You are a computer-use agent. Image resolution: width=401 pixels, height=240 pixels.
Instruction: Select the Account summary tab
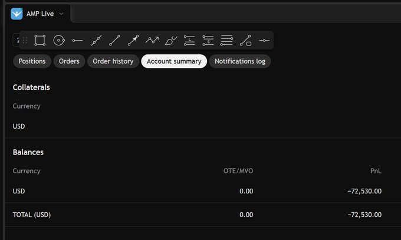point(174,61)
